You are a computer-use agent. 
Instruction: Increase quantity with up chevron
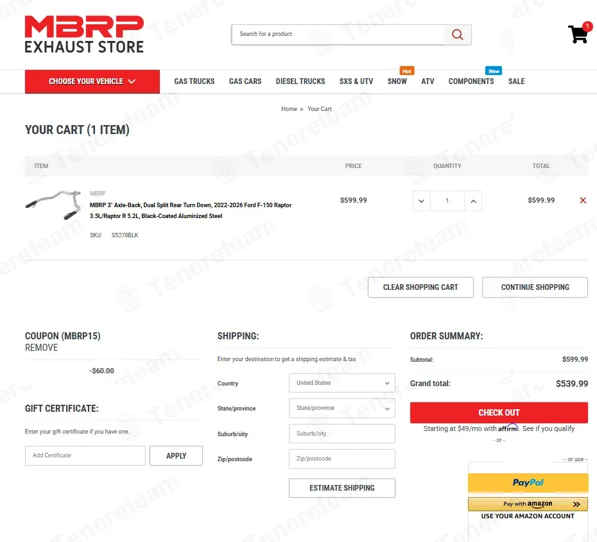point(473,201)
